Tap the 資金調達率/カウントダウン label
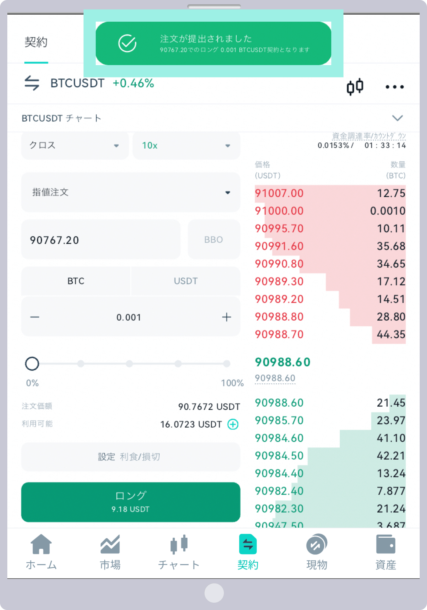This screenshot has width=427, height=610. 369,136
